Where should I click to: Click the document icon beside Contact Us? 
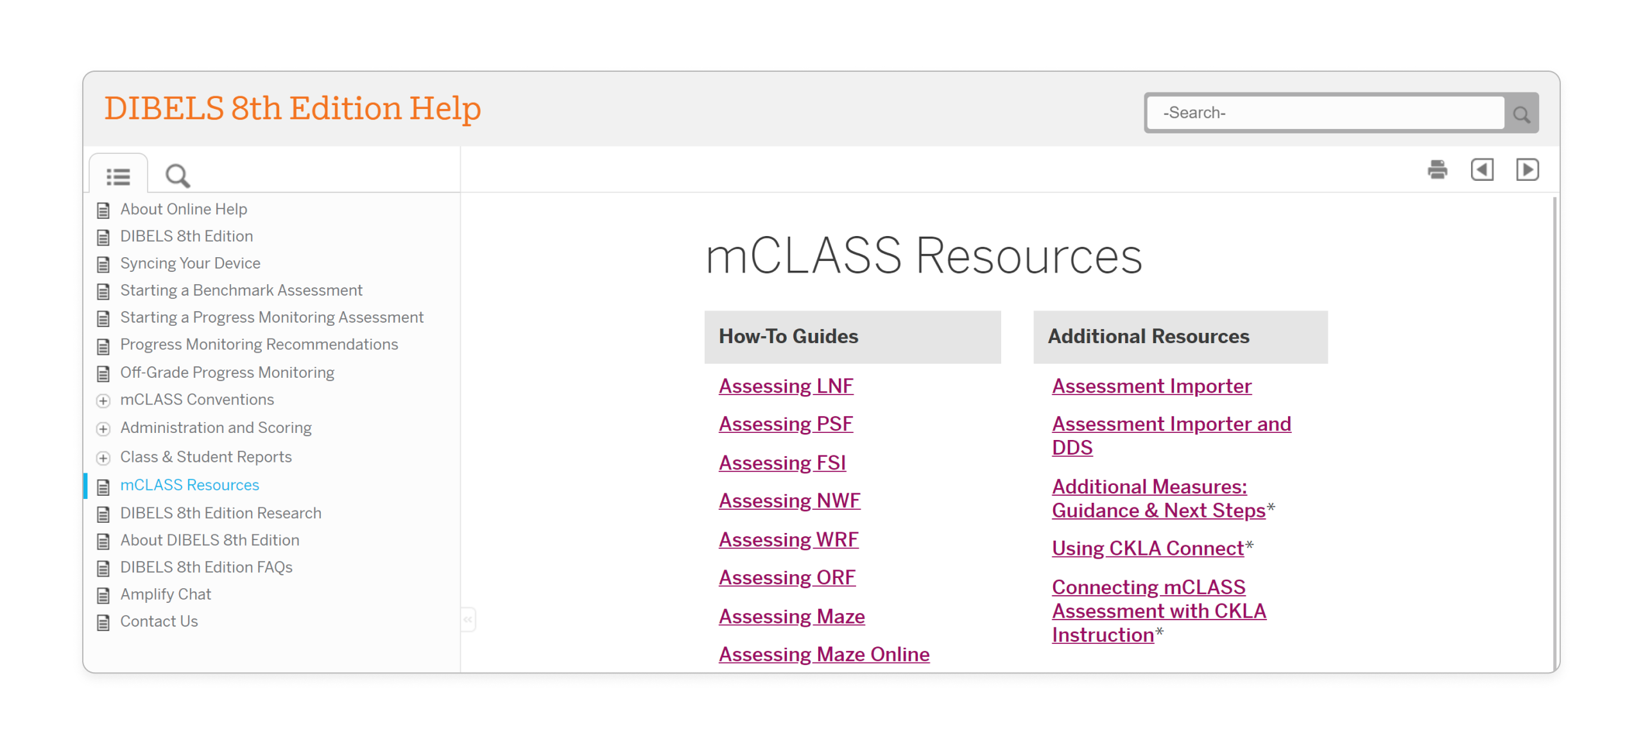(x=103, y=622)
